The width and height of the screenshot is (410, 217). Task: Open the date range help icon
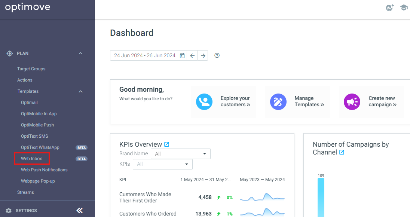(x=217, y=55)
